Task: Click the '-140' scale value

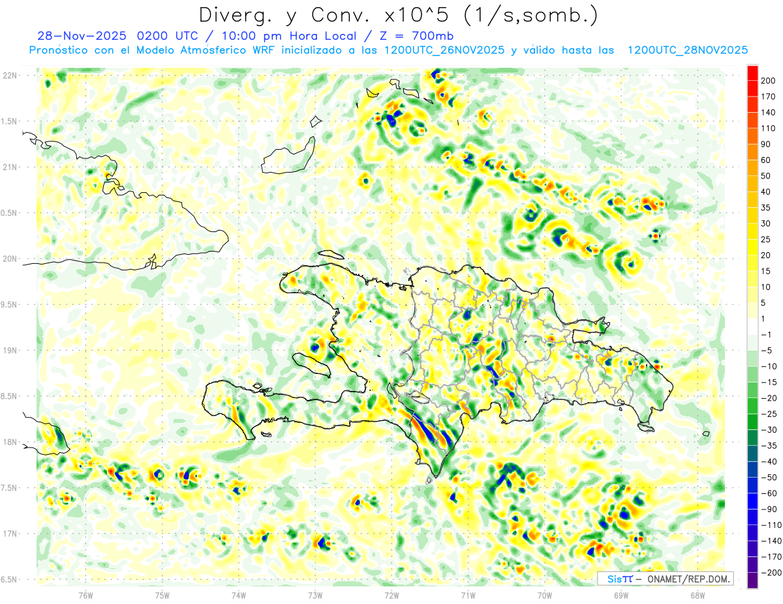Action: pos(772,541)
